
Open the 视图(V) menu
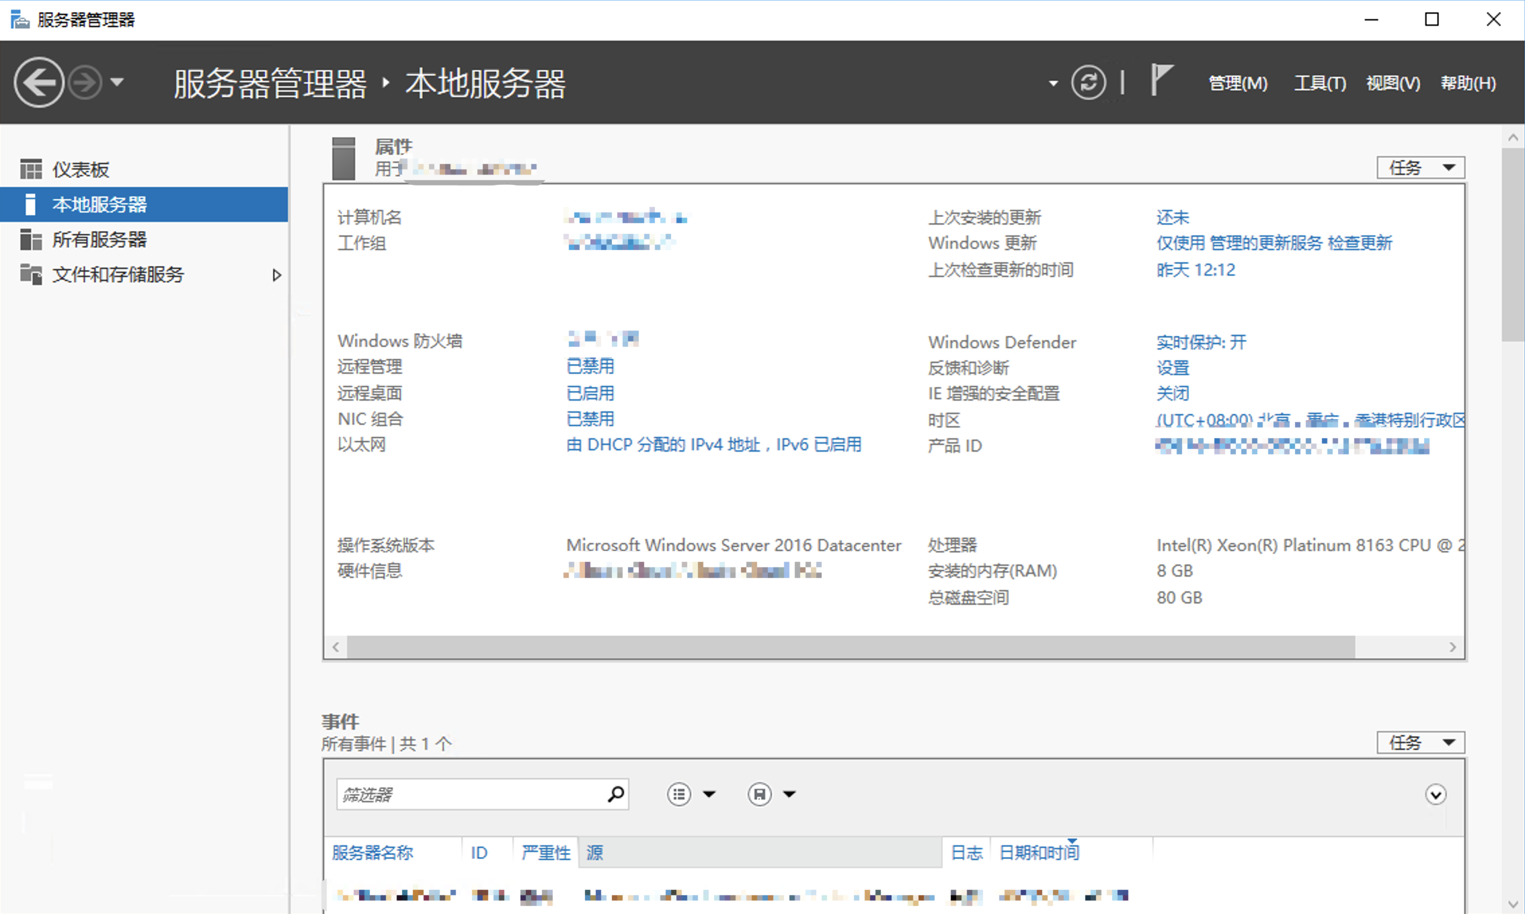click(1393, 83)
